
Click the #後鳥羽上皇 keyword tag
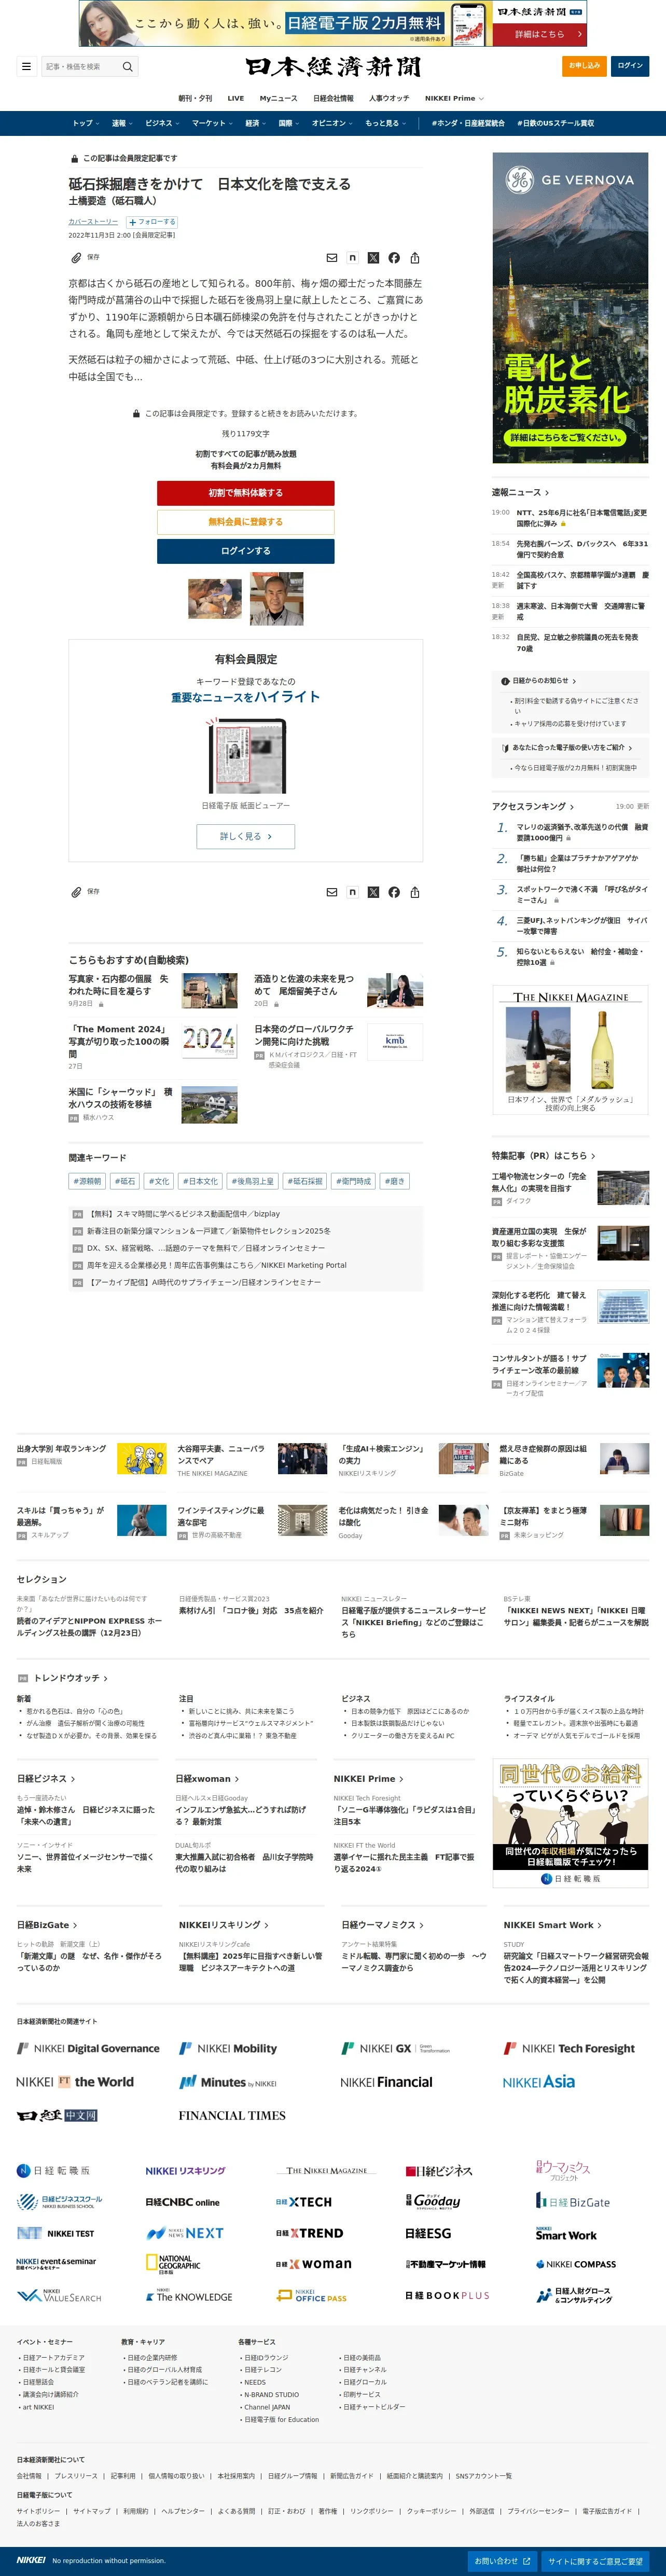coord(253,1181)
